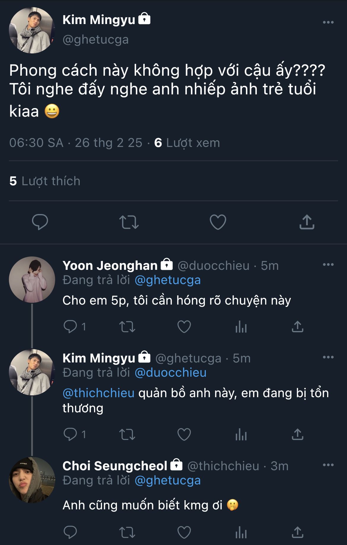View the 5 Lượt thích likes list
The height and width of the screenshot is (545, 347).
tap(45, 181)
